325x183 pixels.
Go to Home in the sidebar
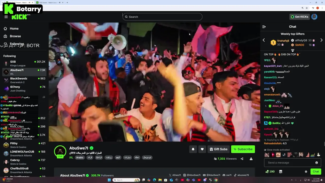[x=14, y=28]
